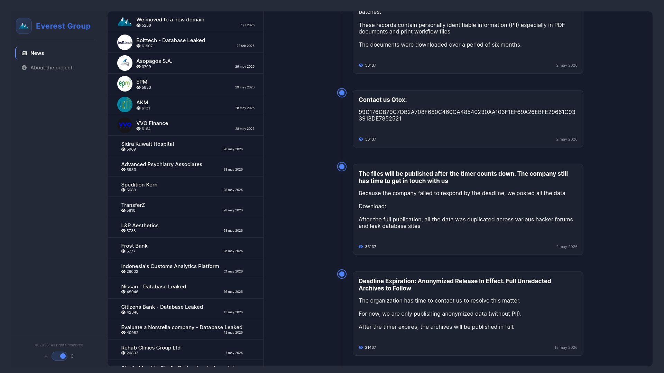
Task: Click the eye views icon on Deadline Expiration card
Action: 361,347
